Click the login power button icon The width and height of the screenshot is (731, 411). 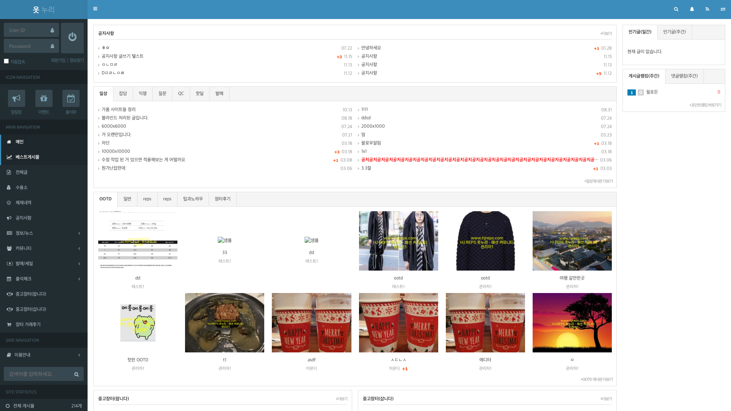(x=72, y=38)
